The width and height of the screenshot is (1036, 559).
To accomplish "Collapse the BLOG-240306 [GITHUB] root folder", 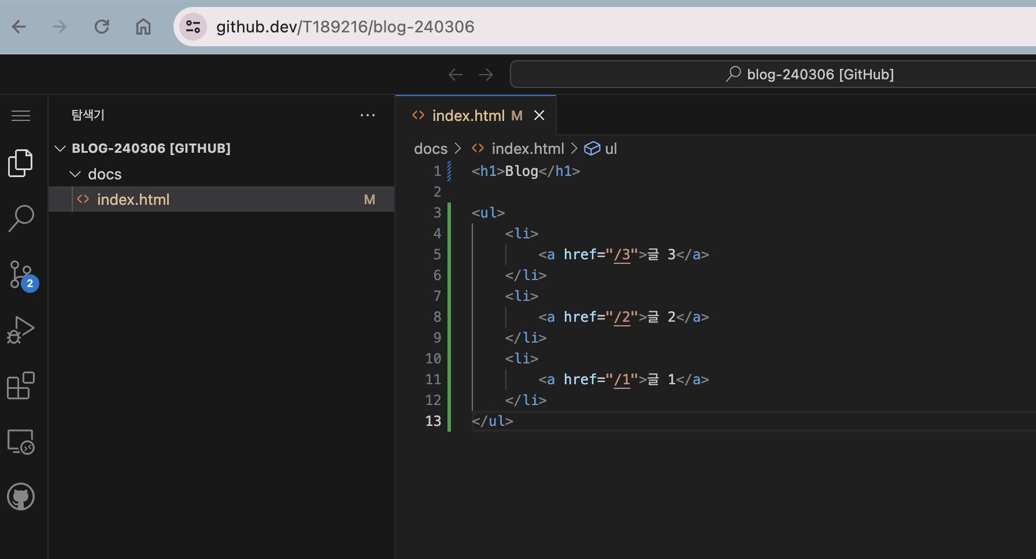I will [x=60, y=148].
